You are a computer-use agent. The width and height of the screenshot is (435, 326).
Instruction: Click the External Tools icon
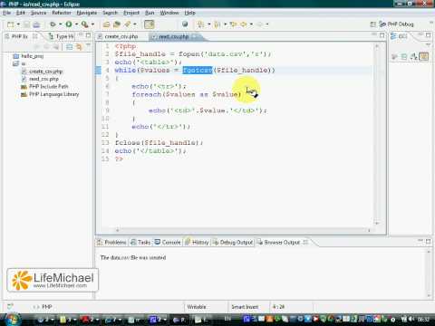pos(85,24)
